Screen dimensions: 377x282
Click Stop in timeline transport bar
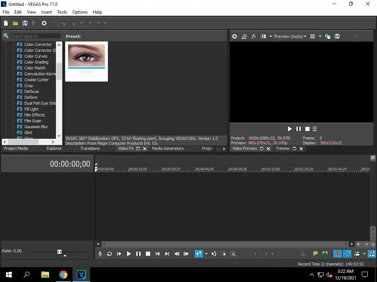click(148, 254)
